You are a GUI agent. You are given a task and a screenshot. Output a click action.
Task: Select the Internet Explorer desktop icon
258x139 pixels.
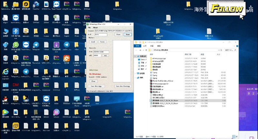(x=5, y=73)
